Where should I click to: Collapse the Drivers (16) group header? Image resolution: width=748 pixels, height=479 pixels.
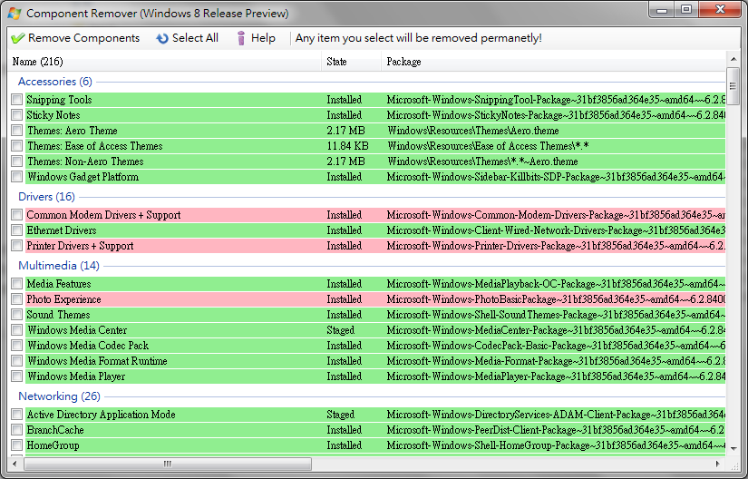tap(47, 197)
